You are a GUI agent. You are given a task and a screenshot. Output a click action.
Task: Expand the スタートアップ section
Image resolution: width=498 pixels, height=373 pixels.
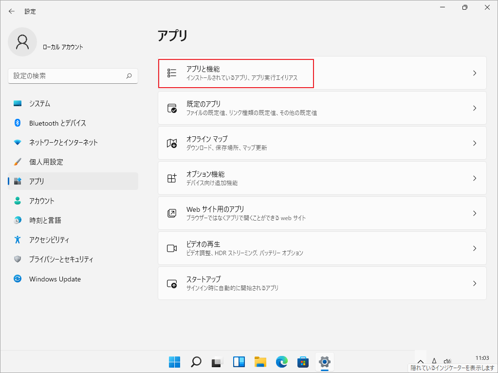(321, 283)
